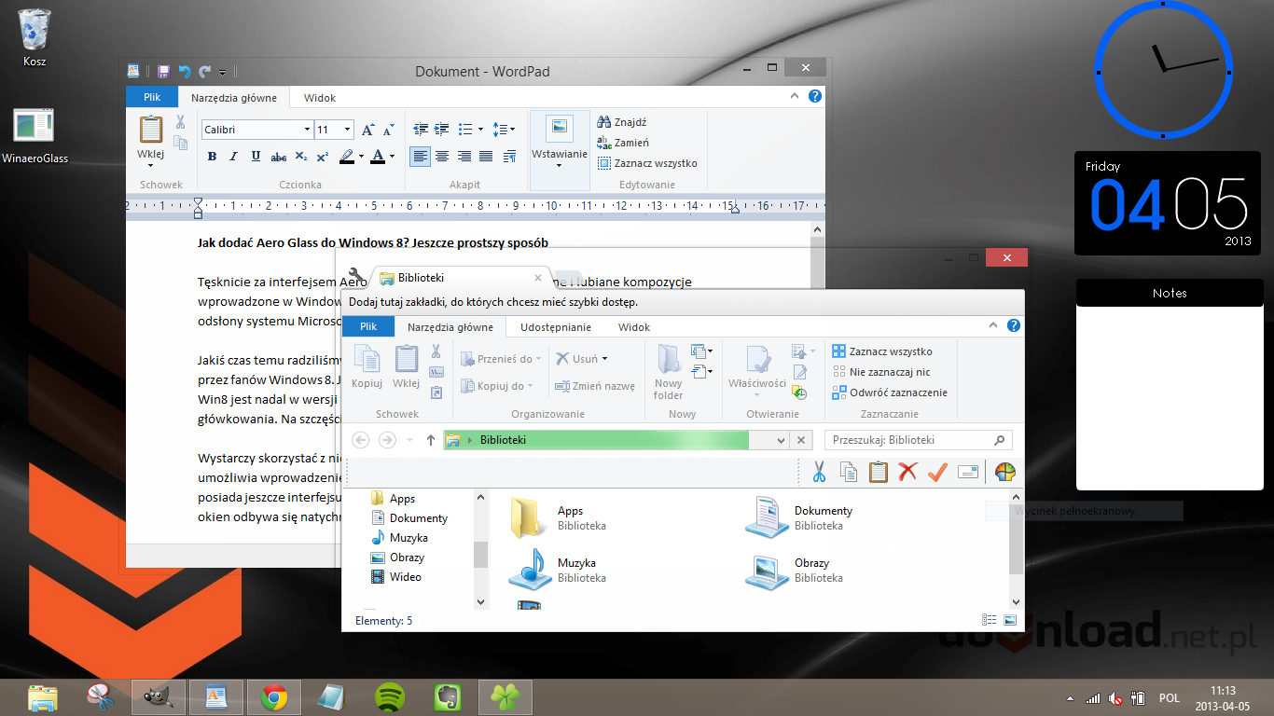
Task: Open font size 11 dropdown
Action: pyautogui.click(x=348, y=130)
